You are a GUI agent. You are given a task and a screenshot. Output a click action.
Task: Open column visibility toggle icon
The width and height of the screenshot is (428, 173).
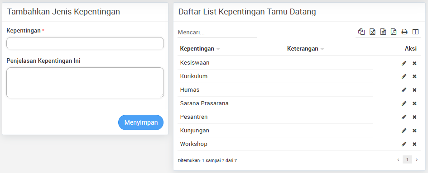click(x=415, y=32)
